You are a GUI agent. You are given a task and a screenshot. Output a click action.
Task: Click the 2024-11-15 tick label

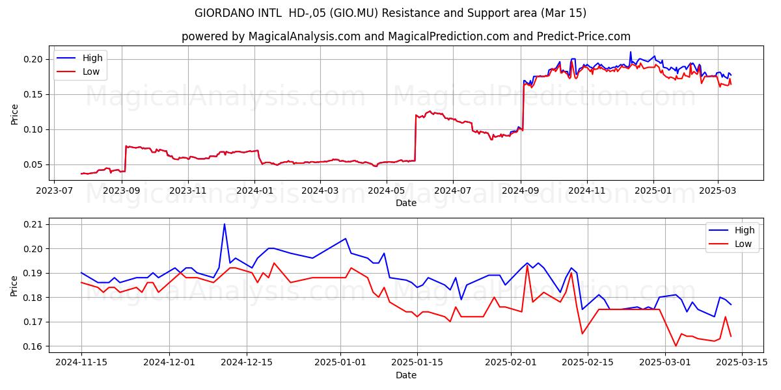[x=81, y=363]
